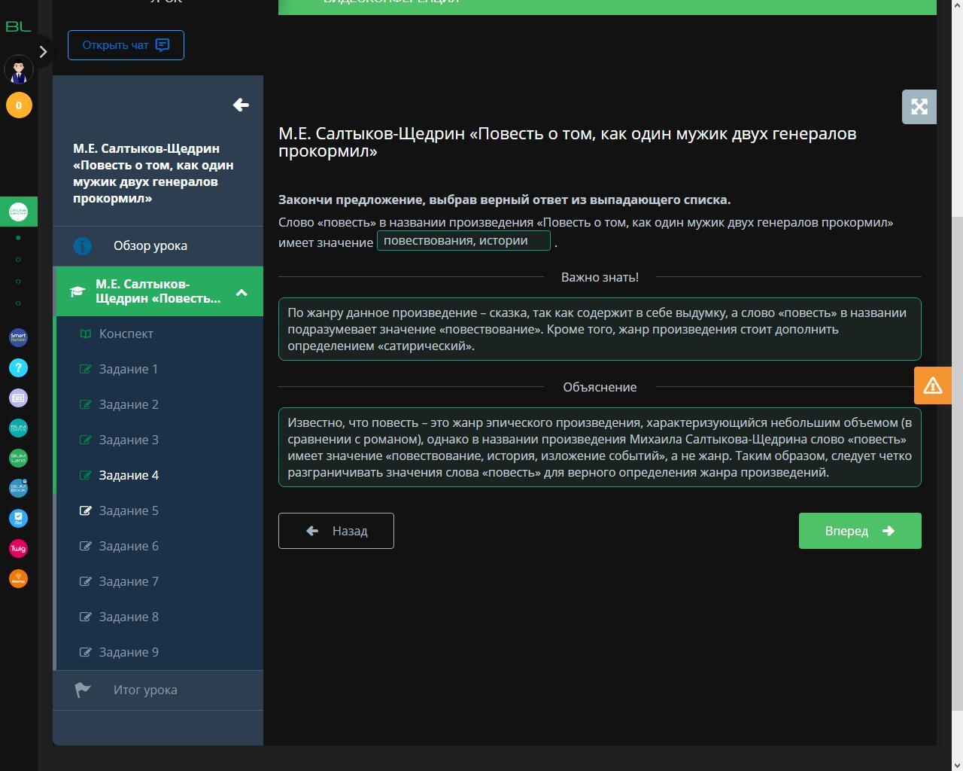Open the answer dropdown 'повествования, истории'
Viewport: 963px width, 771px height.
(x=463, y=241)
